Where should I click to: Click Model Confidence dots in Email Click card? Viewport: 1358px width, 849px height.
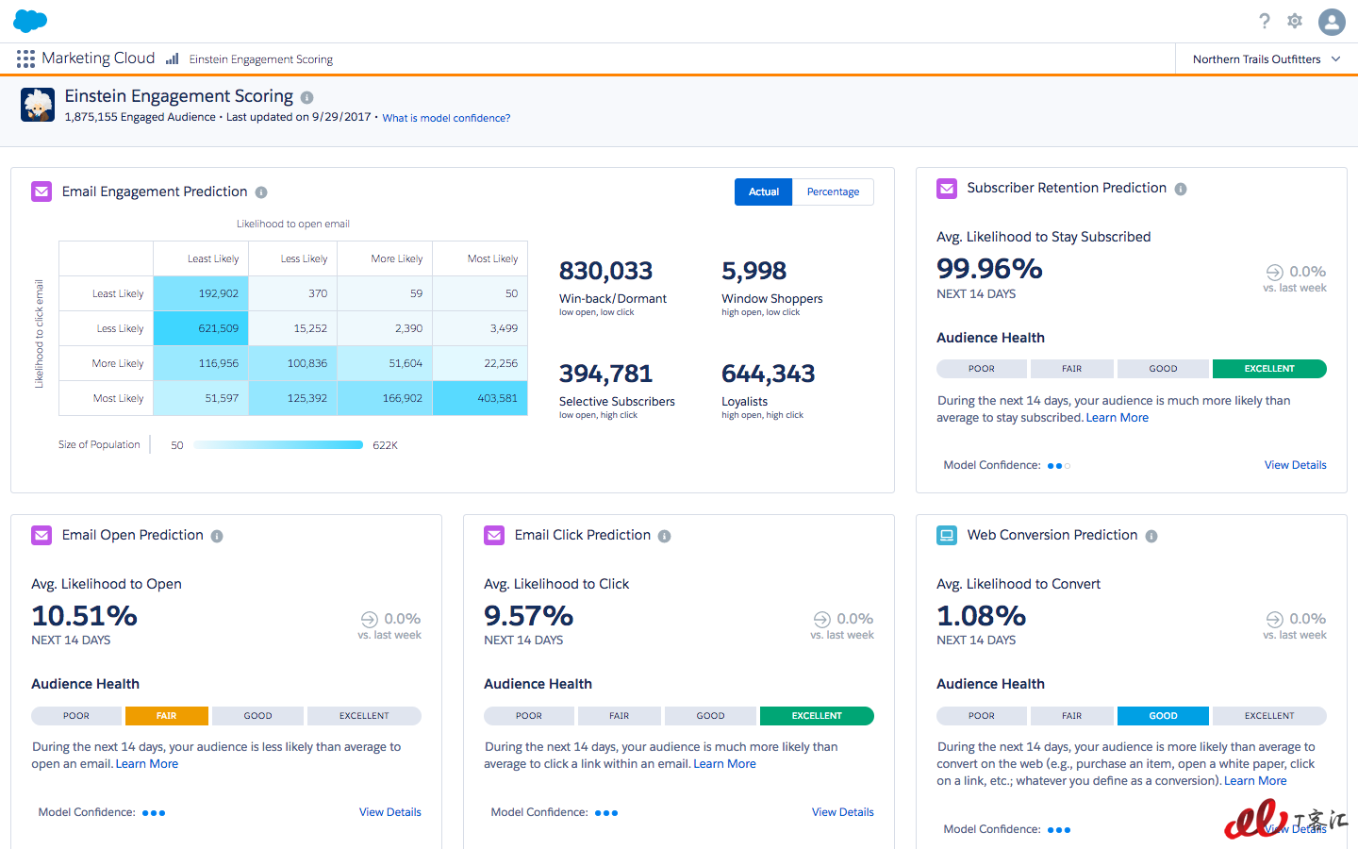(606, 813)
